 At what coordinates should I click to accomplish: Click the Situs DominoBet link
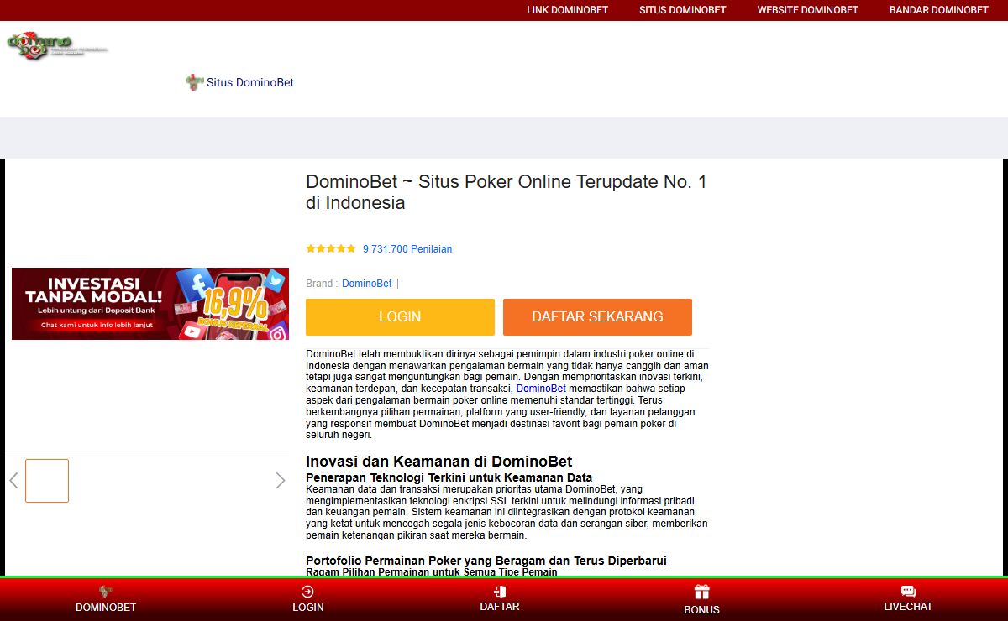pos(250,82)
